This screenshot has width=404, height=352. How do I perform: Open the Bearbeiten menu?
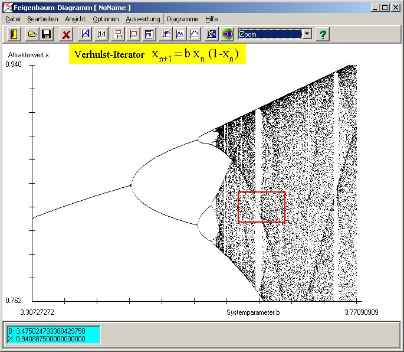tap(42, 19)
